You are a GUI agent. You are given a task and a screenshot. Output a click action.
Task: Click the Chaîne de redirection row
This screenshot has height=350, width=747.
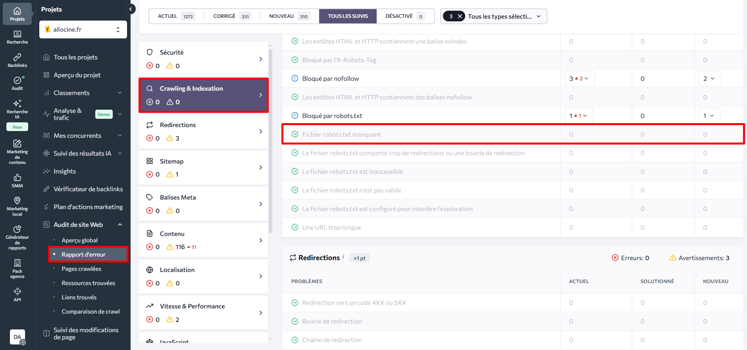tap(512, 340)
